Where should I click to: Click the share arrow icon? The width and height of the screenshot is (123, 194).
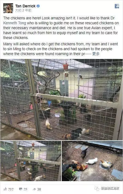pos(34,189)
